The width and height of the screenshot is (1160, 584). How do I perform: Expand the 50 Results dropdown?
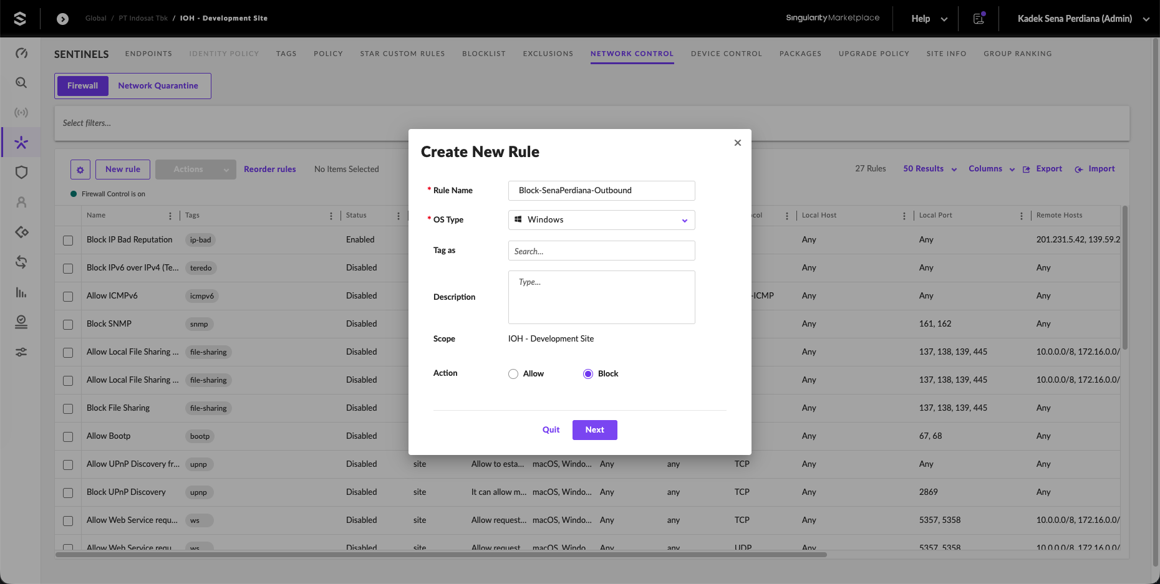coord(930,169)
